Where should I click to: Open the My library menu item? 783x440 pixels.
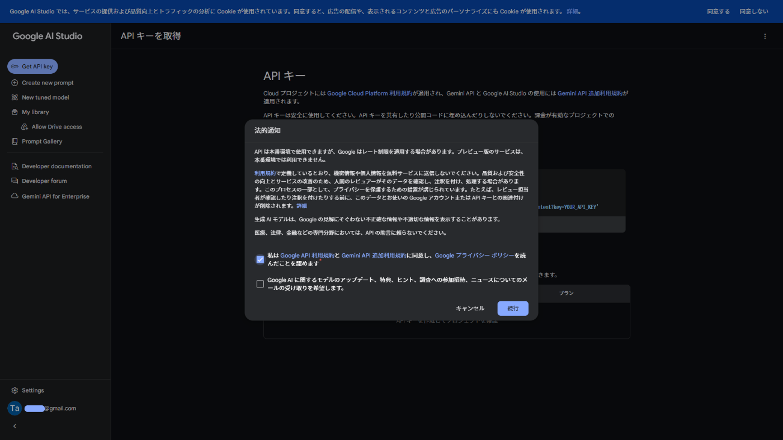point(35,112)
